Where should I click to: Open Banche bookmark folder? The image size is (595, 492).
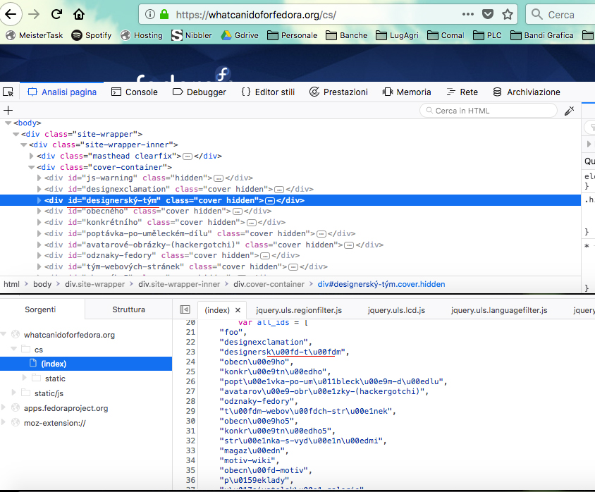346,35
